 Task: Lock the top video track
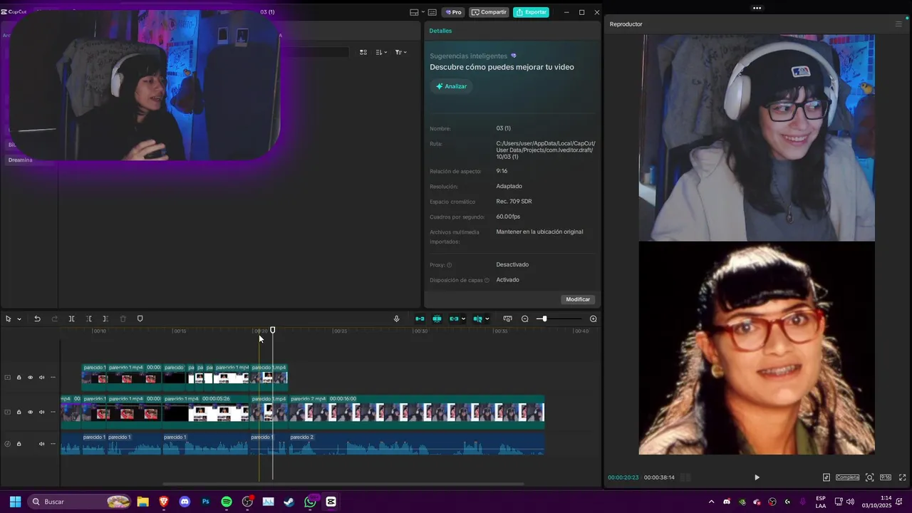[19, 378]
